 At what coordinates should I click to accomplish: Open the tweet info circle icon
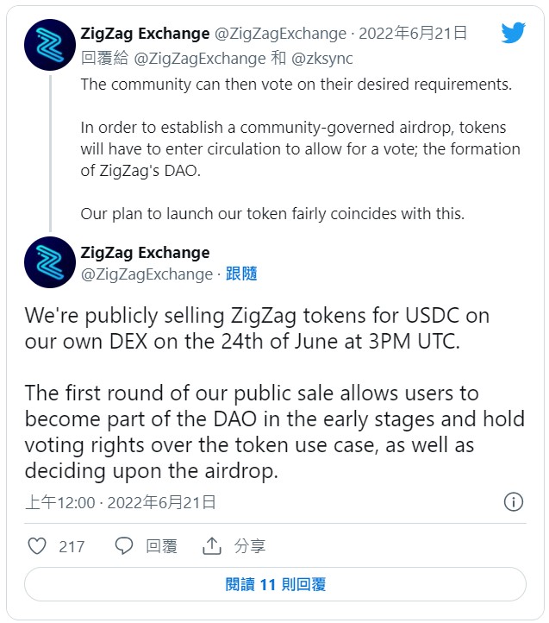513,502
